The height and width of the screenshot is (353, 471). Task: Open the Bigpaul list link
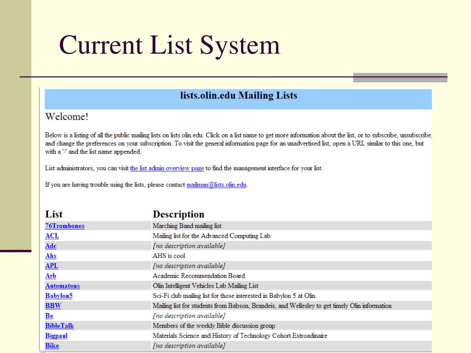click(56, 336)
